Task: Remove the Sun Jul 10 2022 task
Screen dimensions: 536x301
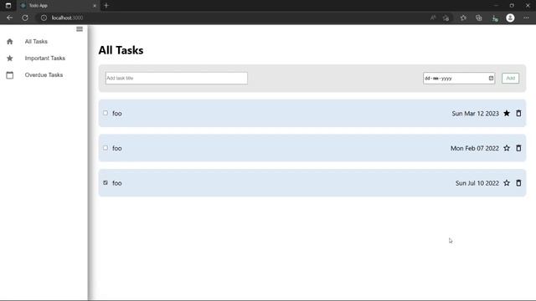Action: [518, 183]
